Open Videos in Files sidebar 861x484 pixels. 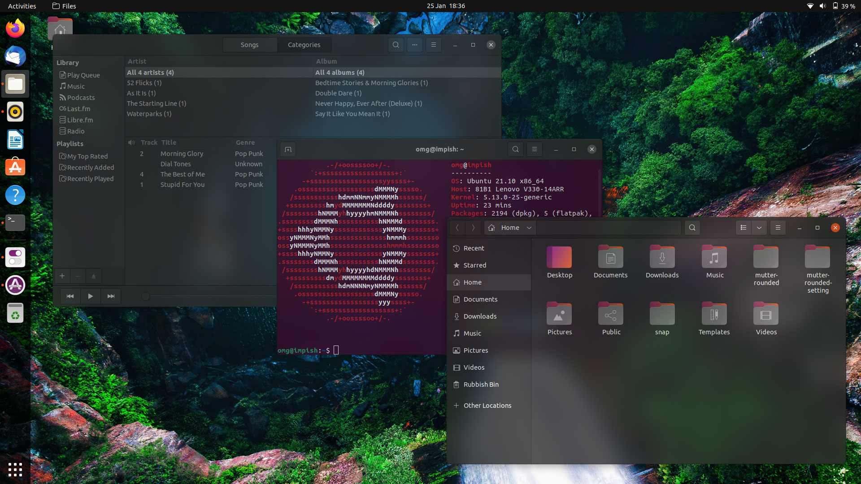489,367
